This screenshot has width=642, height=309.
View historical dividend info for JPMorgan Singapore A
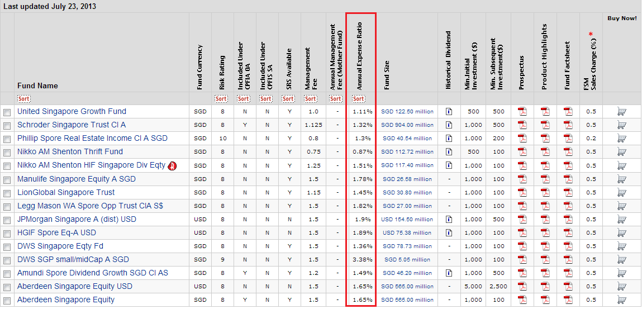(449, 220)
